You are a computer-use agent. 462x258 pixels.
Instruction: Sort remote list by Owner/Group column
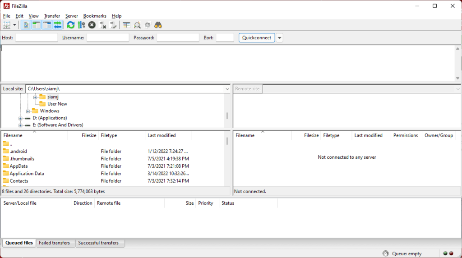pos(439,135)
